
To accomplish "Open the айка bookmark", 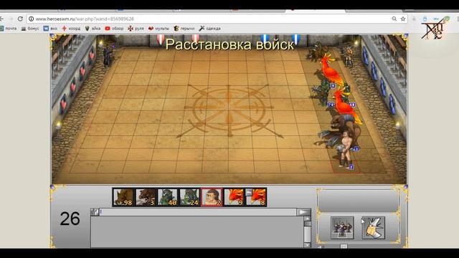I will pos(93,29).
